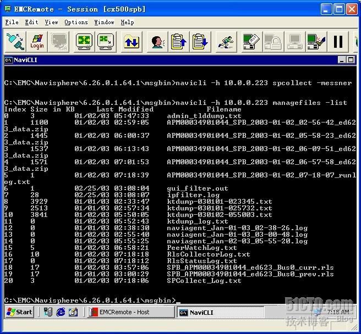Click ktdump-030102-055003.txt filename
The width and height of the screenshot is (361, 334).
(x=220, y=215)
